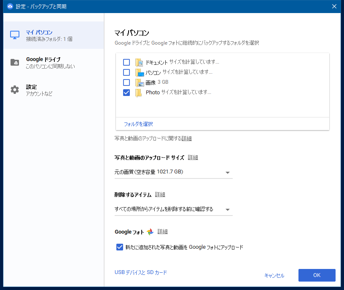Click the 新たに追加された写真と動画 upload label
Viewport: 344px width, 290px height.
[184, 247]
